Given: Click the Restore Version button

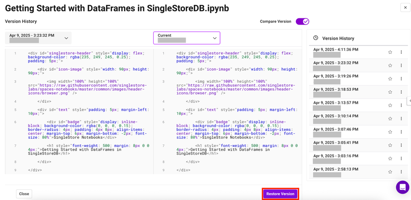Looking at the screenshot, I should (280, 194).
